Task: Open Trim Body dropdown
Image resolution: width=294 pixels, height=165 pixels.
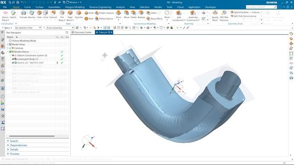Action: [64, 20]
